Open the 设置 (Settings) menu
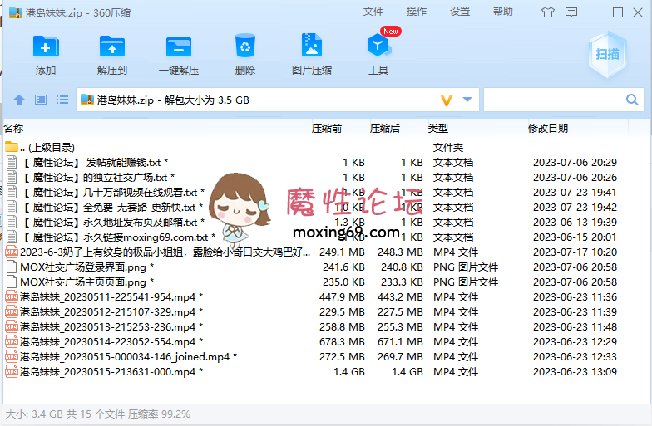 pyautogui.click(x=459, y=12)
